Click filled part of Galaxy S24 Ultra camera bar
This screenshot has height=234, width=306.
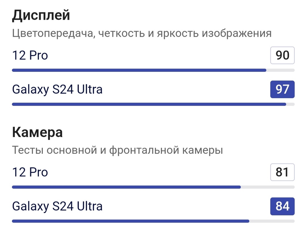coord(130,221)
